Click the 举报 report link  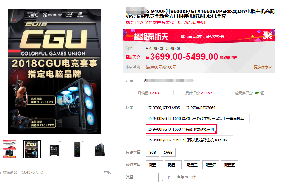tap(108, 172)
